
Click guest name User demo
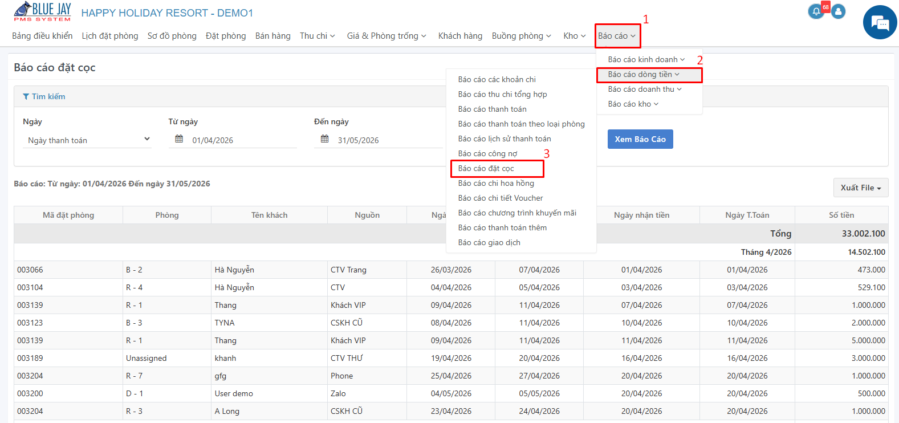click(x=234, y=393)
